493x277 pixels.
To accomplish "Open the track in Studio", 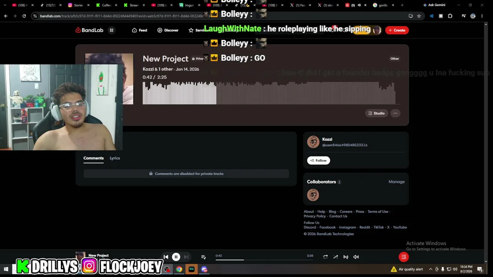I will pyautogui.click(x=376, y=113).
